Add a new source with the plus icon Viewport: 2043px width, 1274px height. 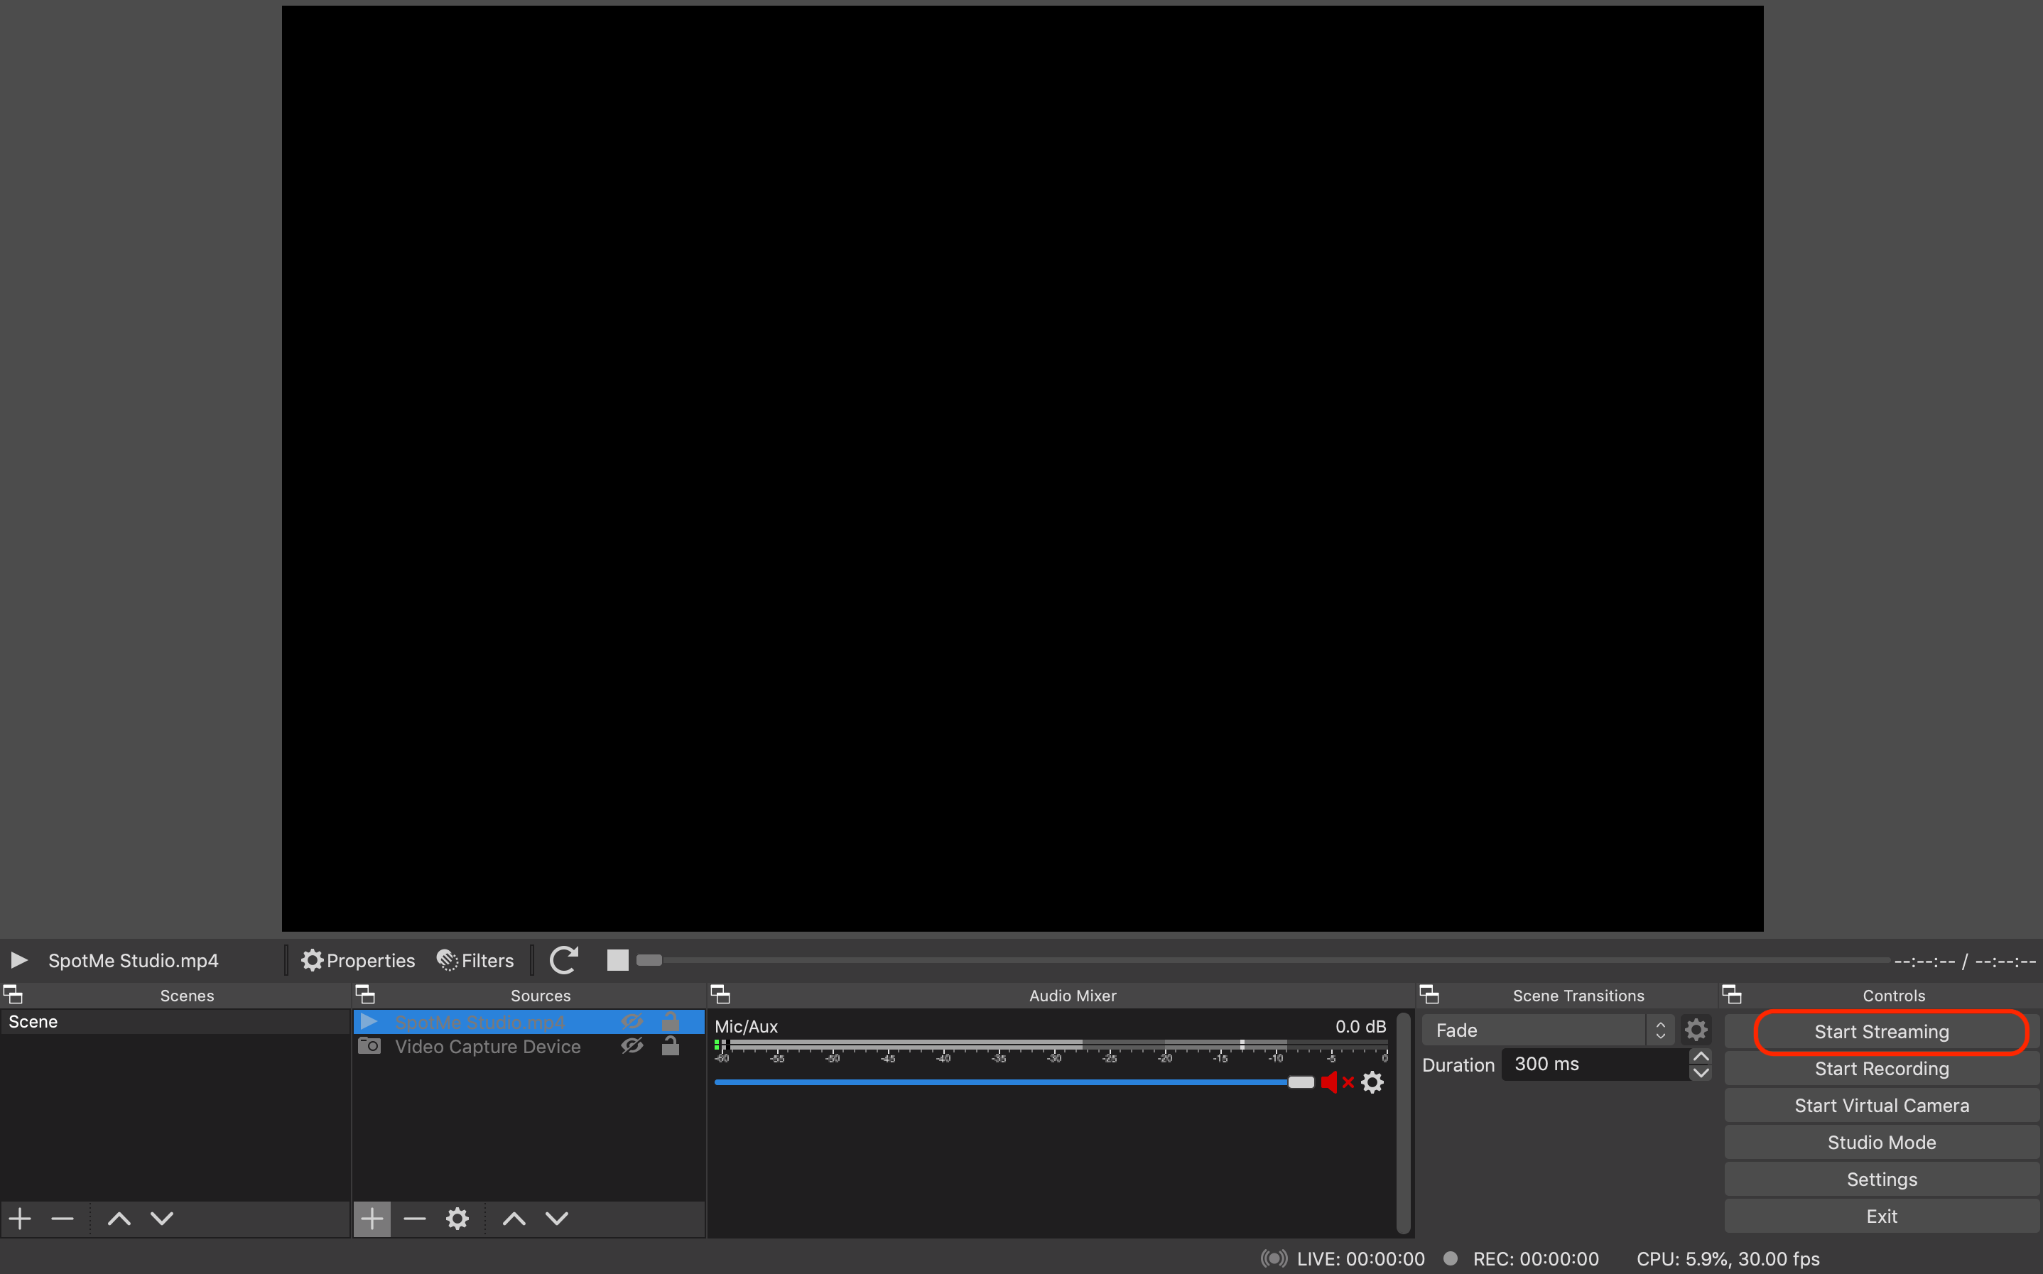372,1219
